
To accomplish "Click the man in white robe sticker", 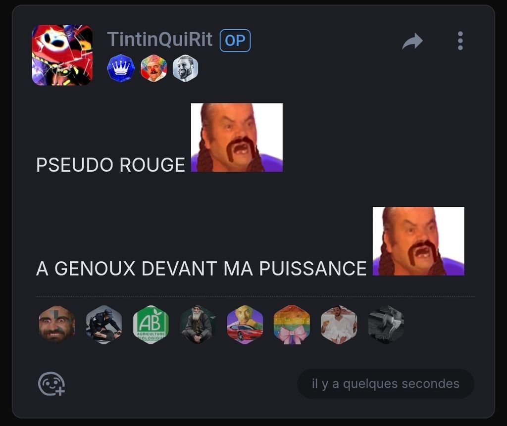I will pyautogui.click(x=339, y=325).
